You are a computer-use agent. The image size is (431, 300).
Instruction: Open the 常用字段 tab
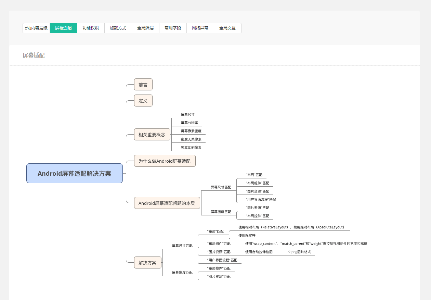pos(173,28)
